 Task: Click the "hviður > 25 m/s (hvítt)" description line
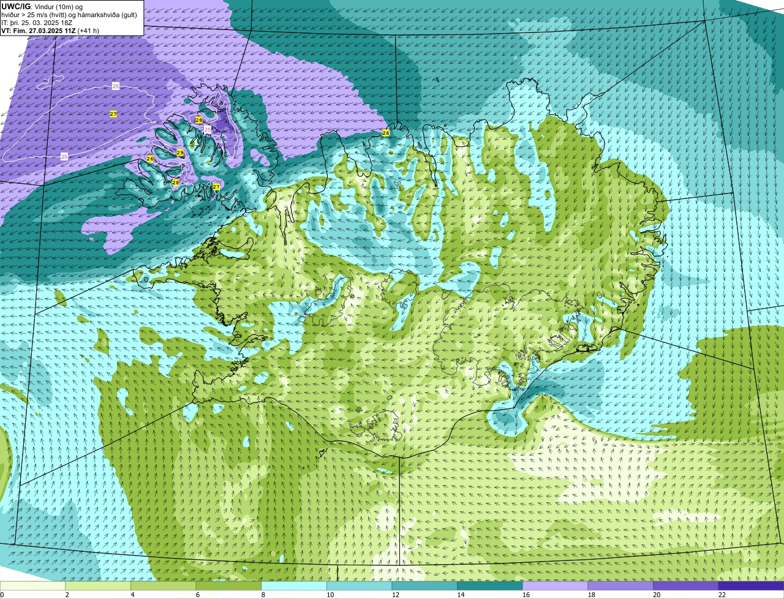69,15
